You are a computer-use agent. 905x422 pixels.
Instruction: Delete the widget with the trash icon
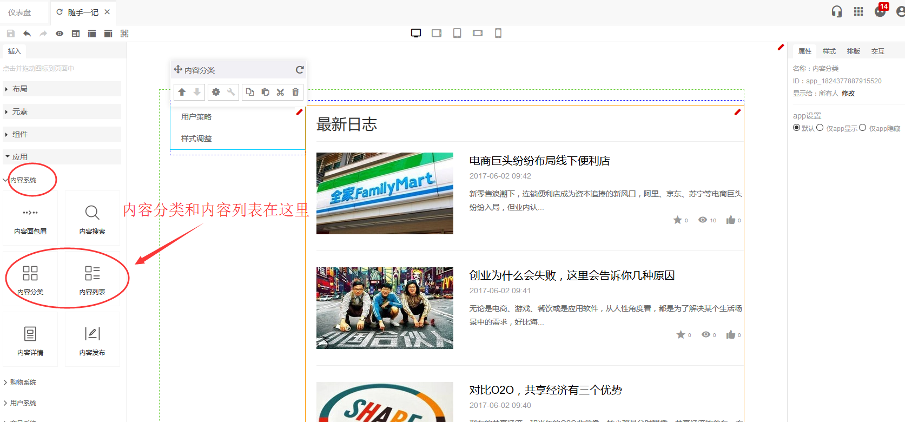[295, 92]
